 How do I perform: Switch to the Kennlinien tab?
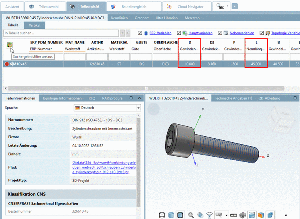pos(119,18)
